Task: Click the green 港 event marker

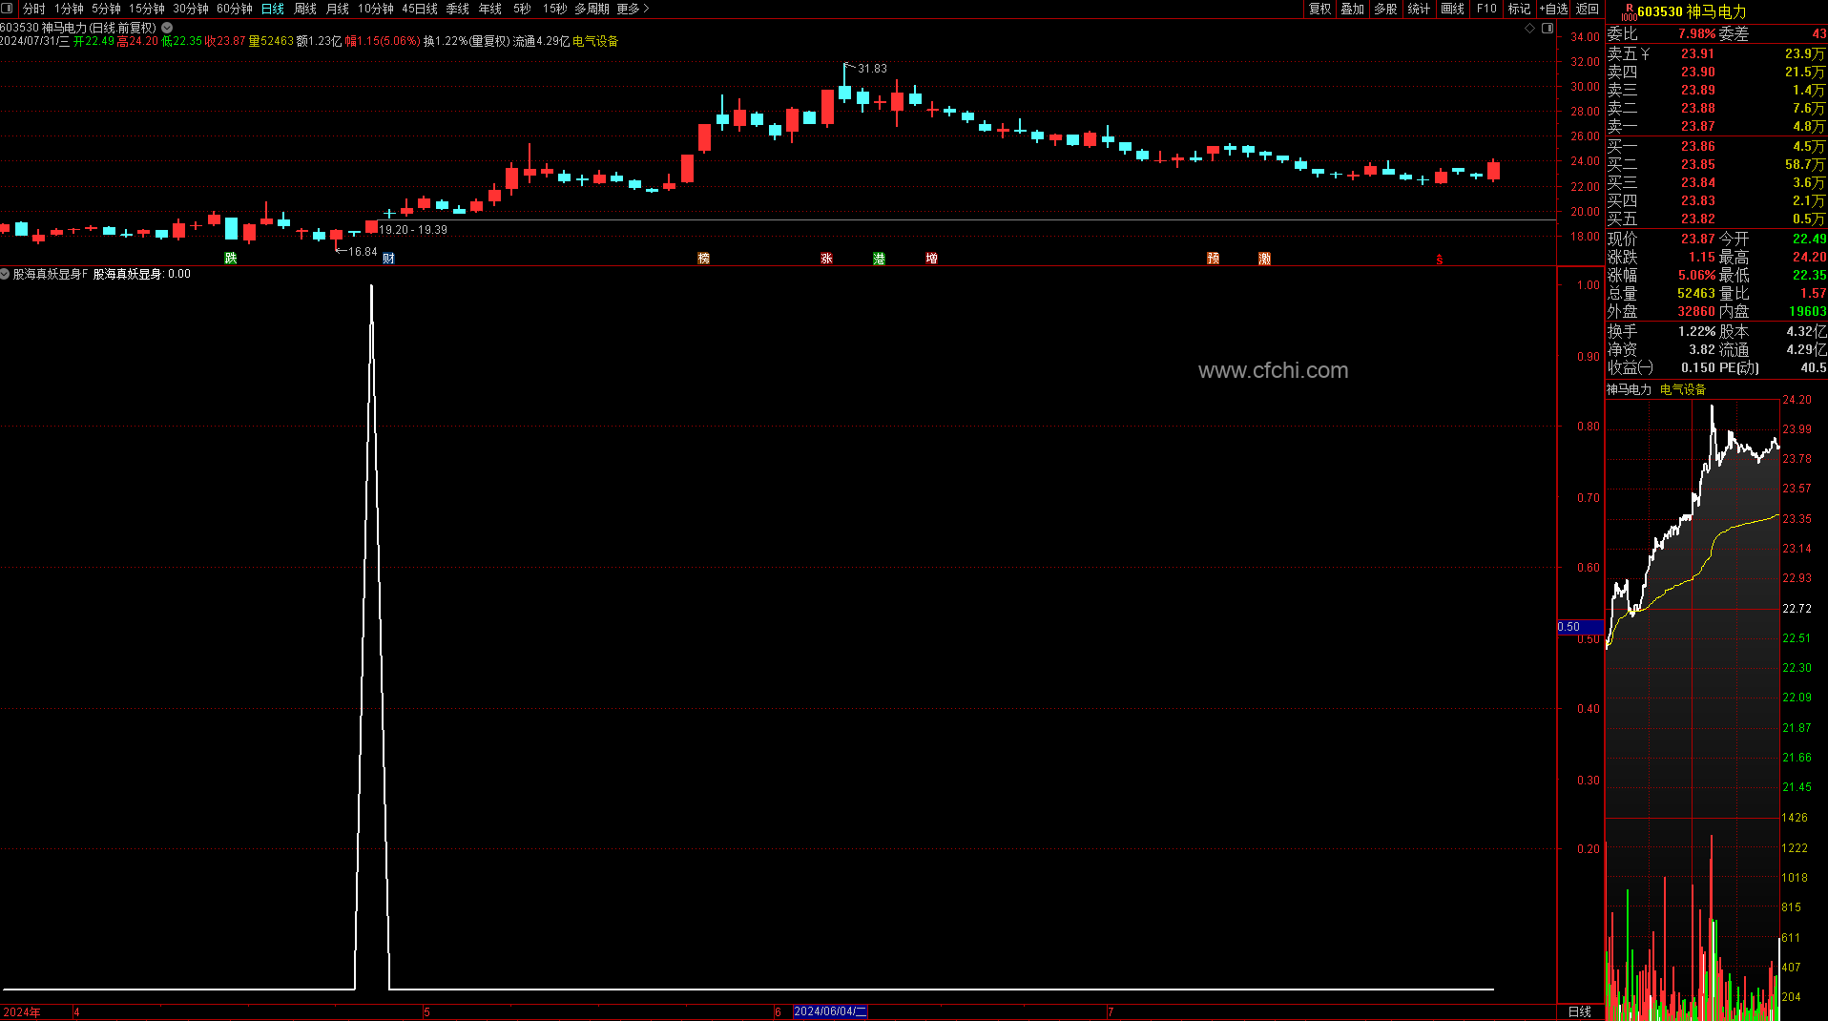Action: (x=879, y=259)
